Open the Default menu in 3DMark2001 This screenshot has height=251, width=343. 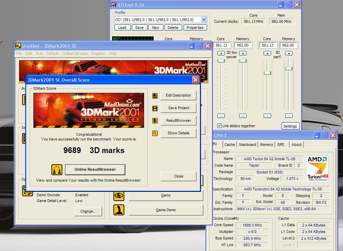tap(52, 53)
